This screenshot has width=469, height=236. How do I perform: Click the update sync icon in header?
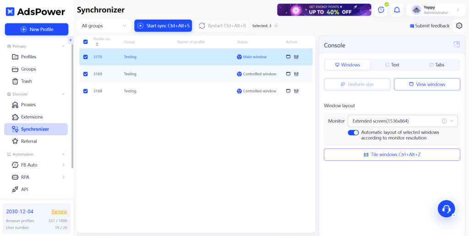click(381, 10)
